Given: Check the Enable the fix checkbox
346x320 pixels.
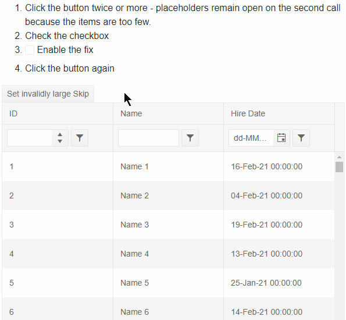Looking at the screenshot, I should click(30, 50).
